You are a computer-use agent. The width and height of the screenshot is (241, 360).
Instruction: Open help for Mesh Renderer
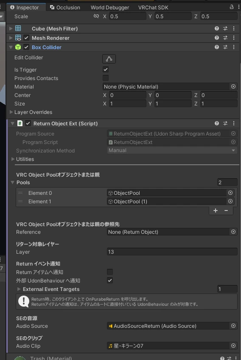tap(217, 38)
